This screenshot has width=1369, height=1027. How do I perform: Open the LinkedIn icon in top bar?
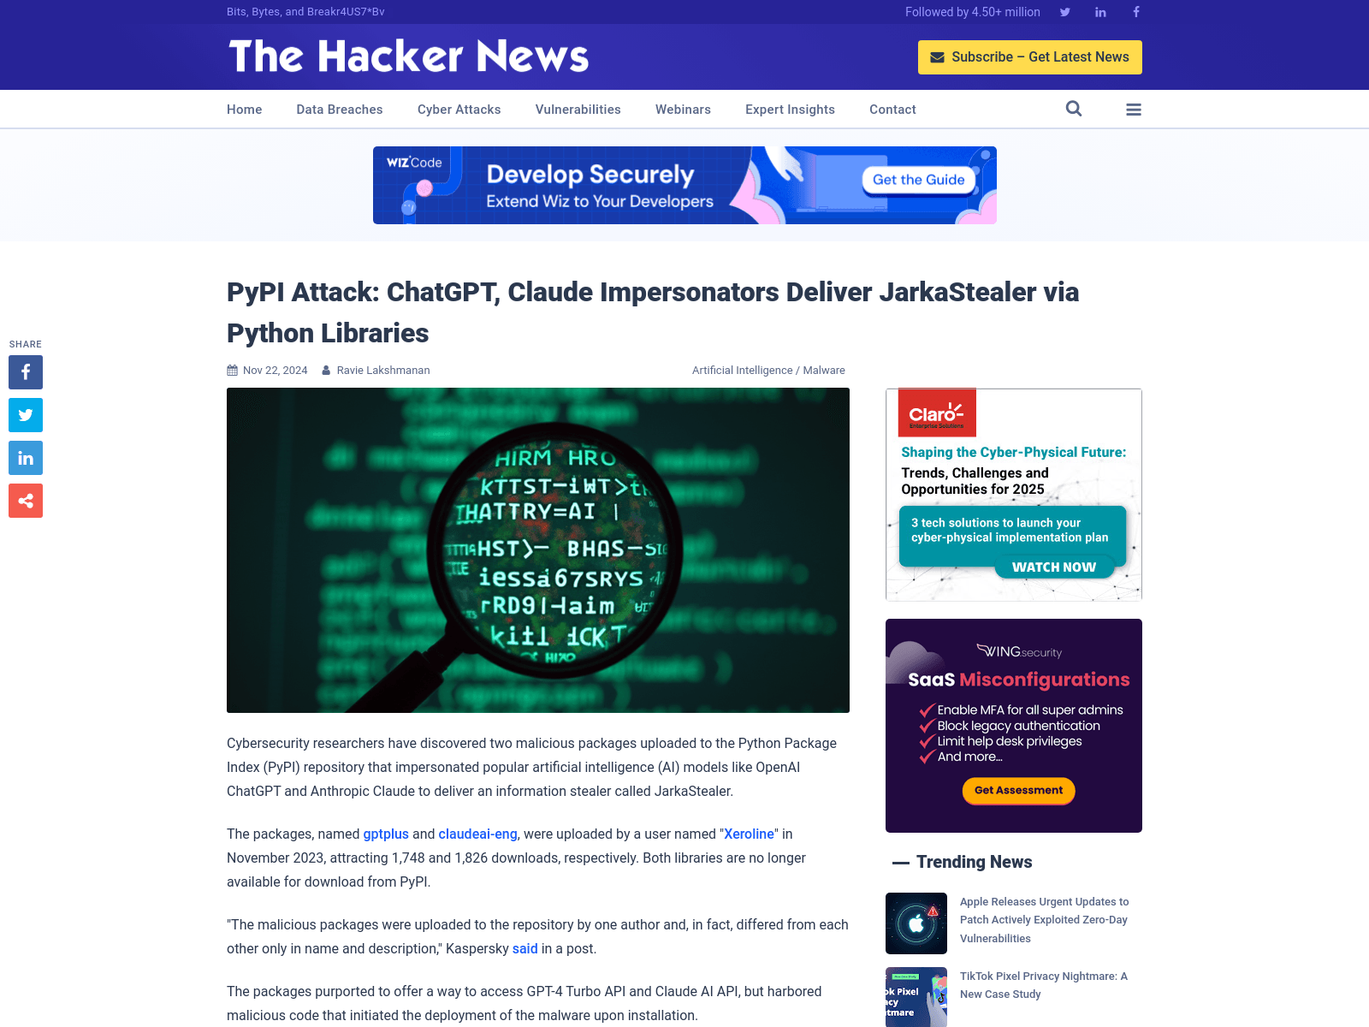[1100, 12]
